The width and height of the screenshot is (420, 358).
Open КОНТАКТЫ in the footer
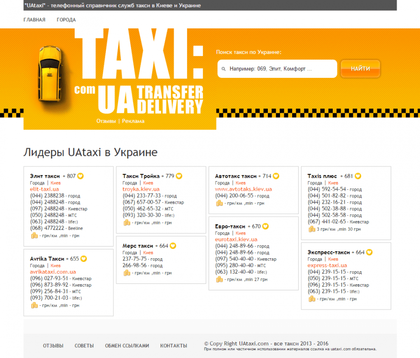tap(174, 346)
